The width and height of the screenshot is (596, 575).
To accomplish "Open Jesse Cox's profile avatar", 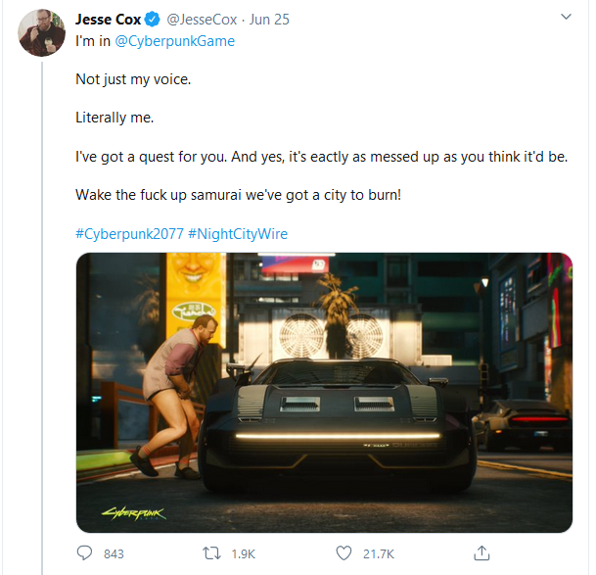I will point(41,33).
